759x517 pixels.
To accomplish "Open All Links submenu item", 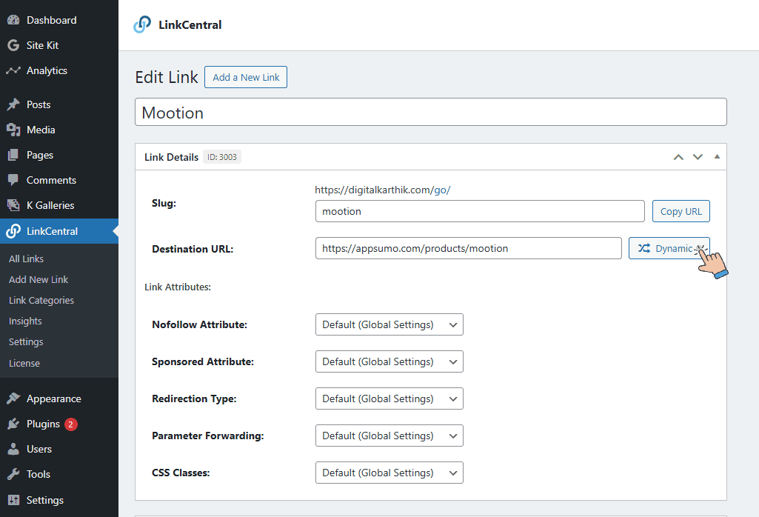I will [26, 258].
